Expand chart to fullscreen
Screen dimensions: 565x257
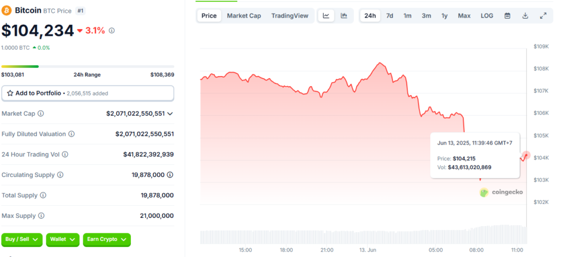click(x=543, y=16)
